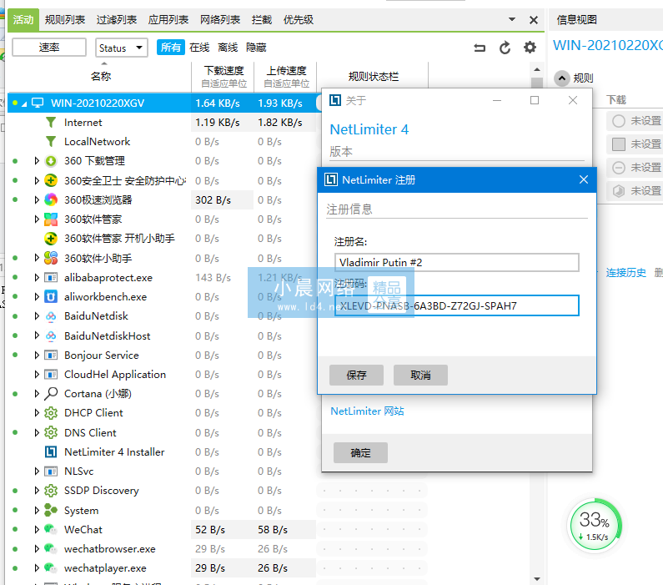Collapse the WIN-20210220XGV tree node

click(24, 103)
